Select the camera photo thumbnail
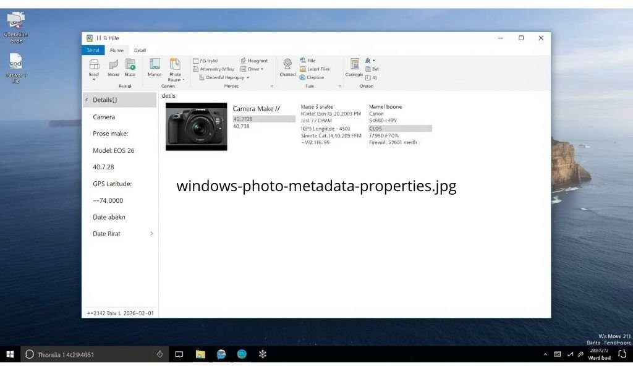 (196, 126)
